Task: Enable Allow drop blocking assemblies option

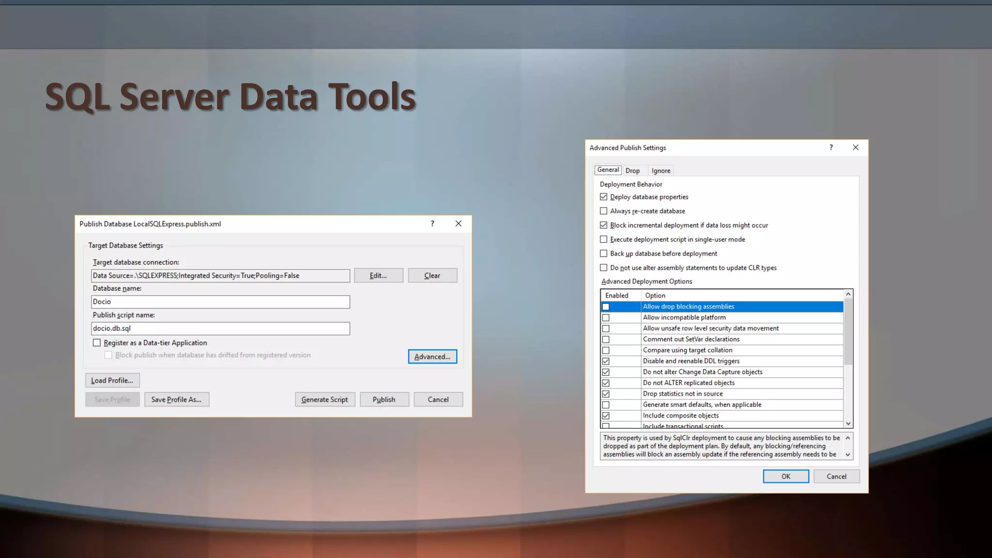Action: (606, 307)
